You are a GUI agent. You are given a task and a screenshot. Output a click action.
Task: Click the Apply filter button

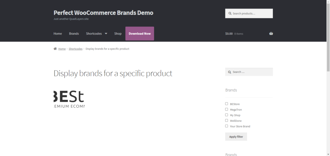coord(236,137)
